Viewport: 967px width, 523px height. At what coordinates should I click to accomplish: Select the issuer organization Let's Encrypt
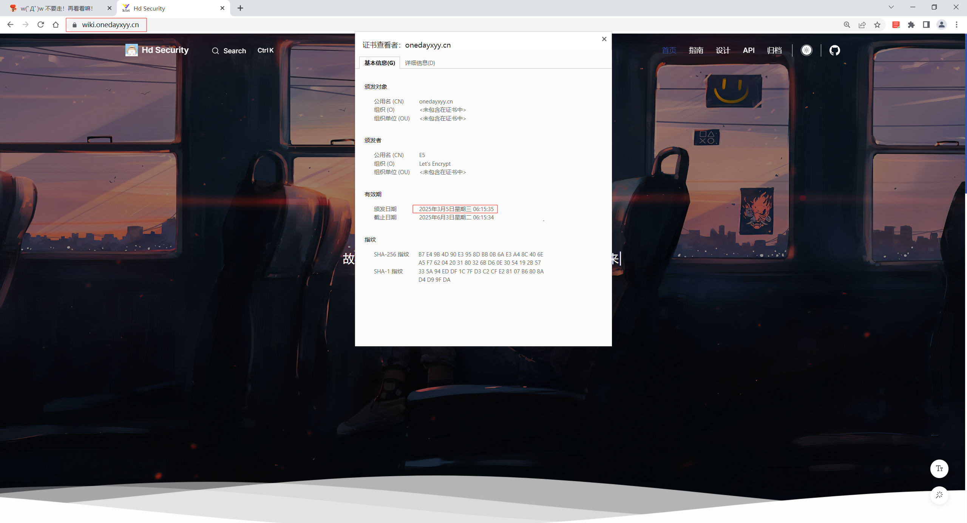434,164
